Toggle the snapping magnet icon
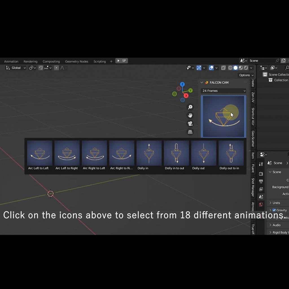The height and width of the screenshot is (289, 289). (x=41, y=68)
